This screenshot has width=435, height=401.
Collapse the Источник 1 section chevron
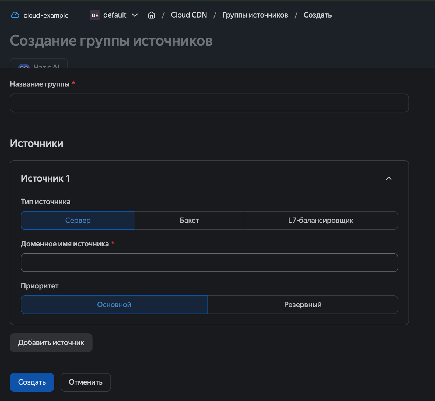coord(389,178)
